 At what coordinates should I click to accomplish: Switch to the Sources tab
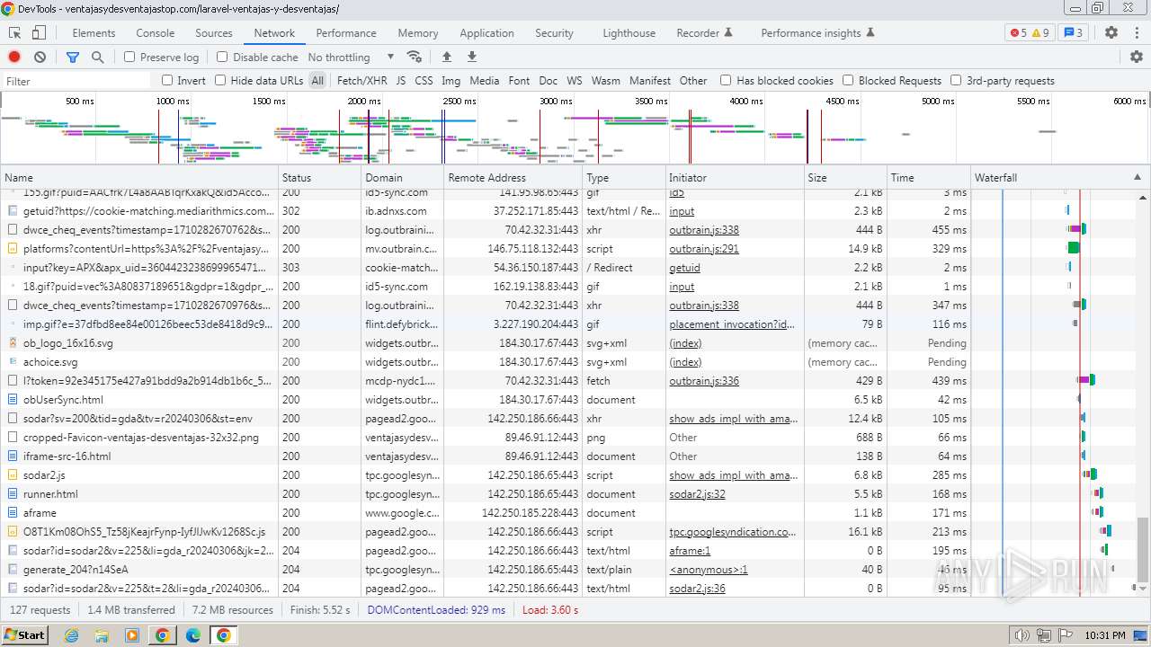214,32
